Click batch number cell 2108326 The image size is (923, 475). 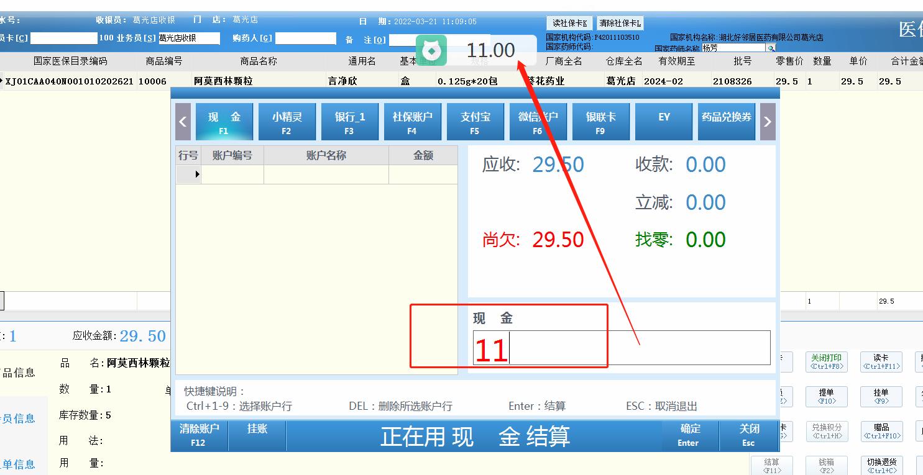[742, 81]
